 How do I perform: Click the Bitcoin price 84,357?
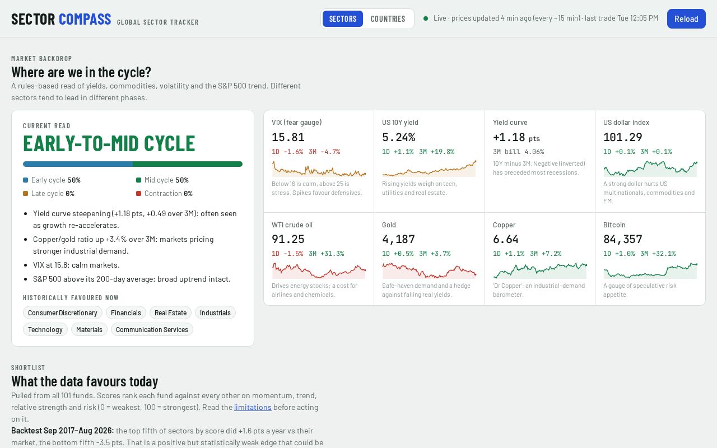pyautogui.click(x=622, y=239)
